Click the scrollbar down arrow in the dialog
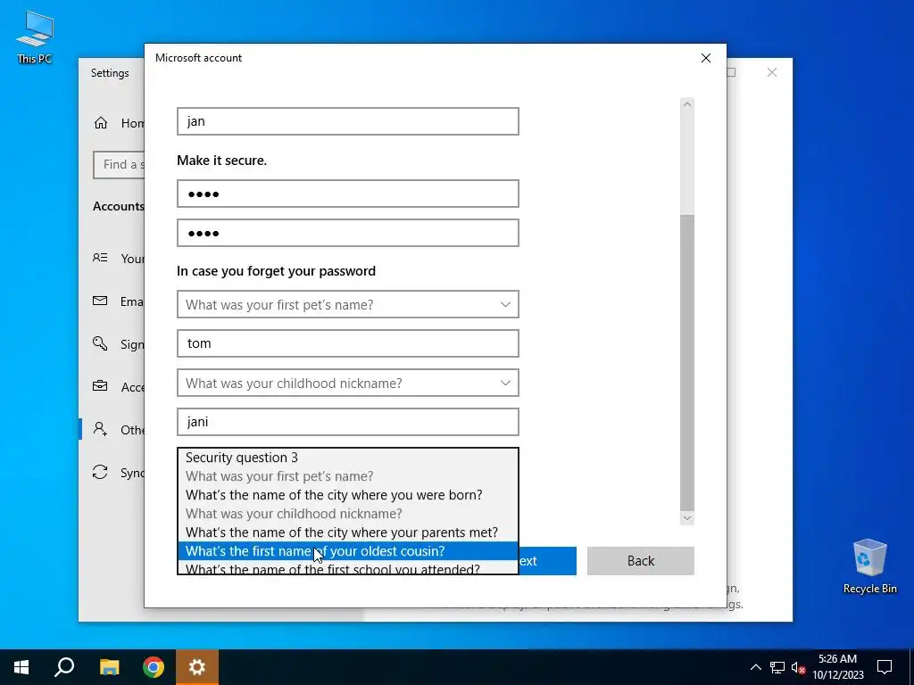The width and height of the screenshot is (914, 685). (x=687, y=518)
